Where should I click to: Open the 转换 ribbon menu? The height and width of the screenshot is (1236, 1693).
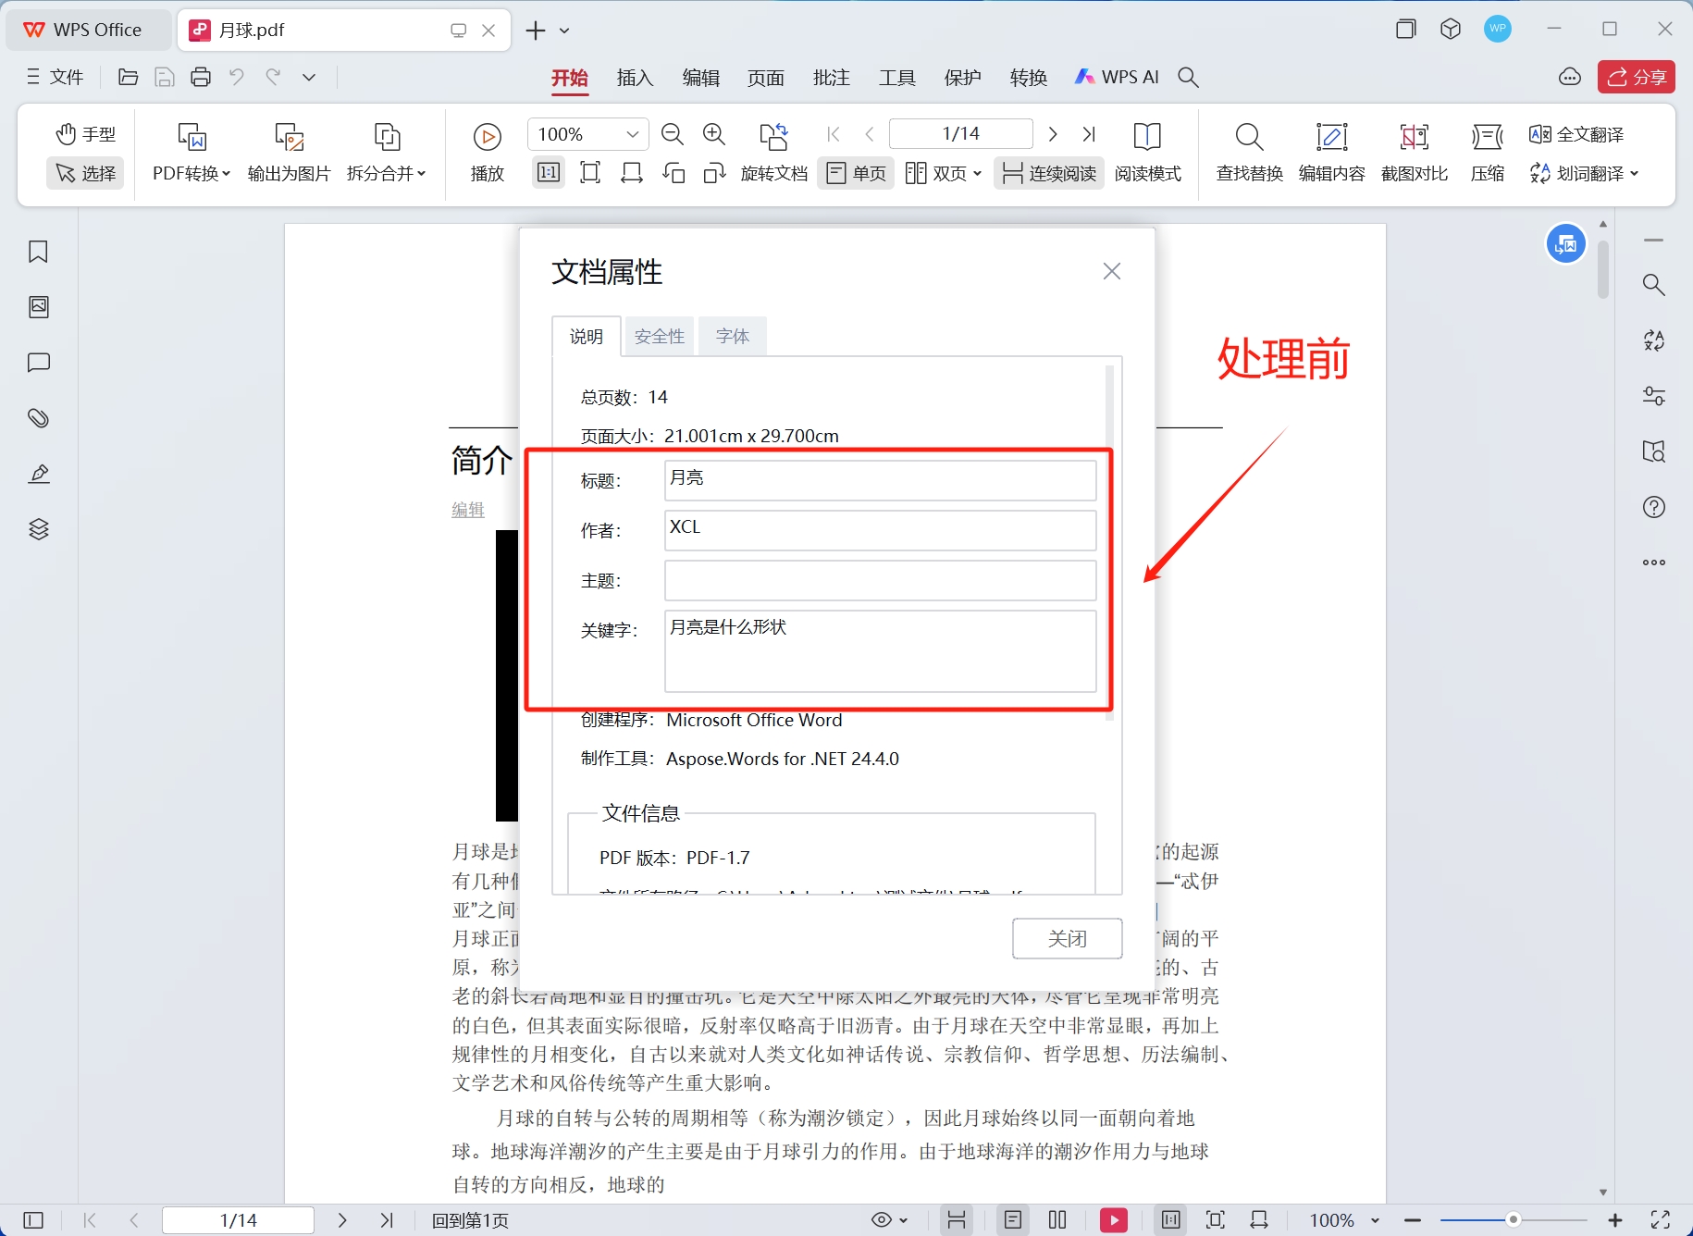[x=1028, y=77]
